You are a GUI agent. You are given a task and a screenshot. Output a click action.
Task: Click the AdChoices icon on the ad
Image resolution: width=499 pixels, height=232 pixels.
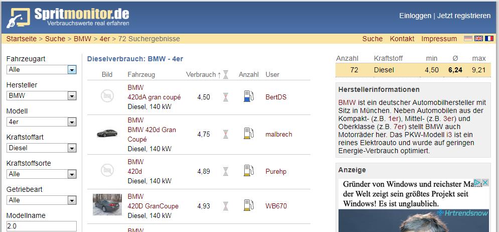coord(477,183)
